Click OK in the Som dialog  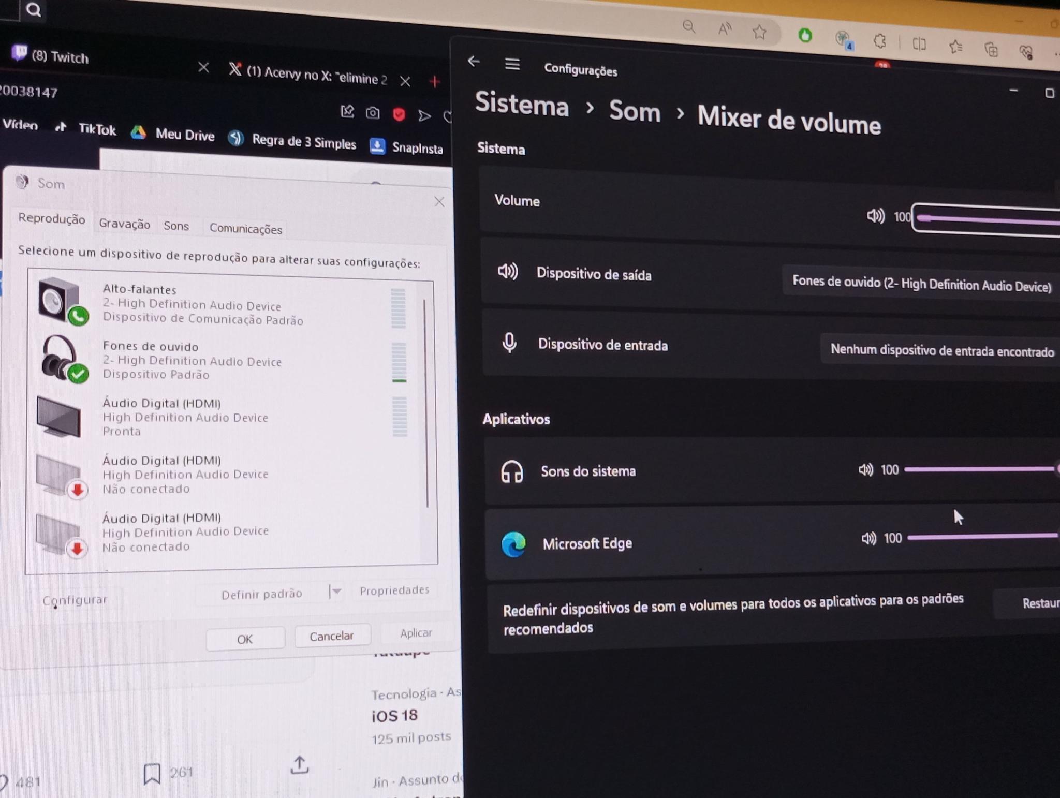point(245,639)
